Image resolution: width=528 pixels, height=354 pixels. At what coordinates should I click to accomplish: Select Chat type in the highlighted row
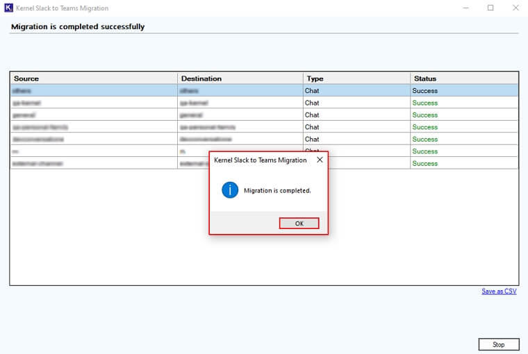[312, 91]
